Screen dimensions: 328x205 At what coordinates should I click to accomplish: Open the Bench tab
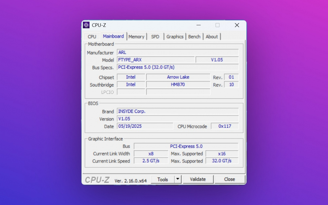194,37
